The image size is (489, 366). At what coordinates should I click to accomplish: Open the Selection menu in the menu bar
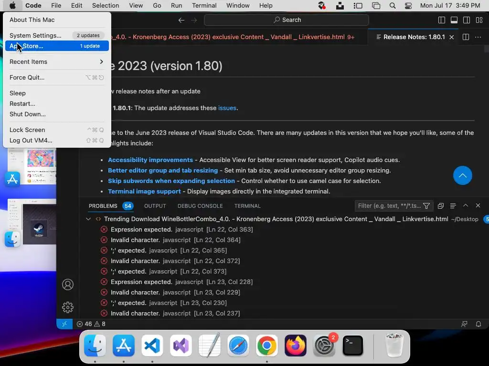pos(106,6)
